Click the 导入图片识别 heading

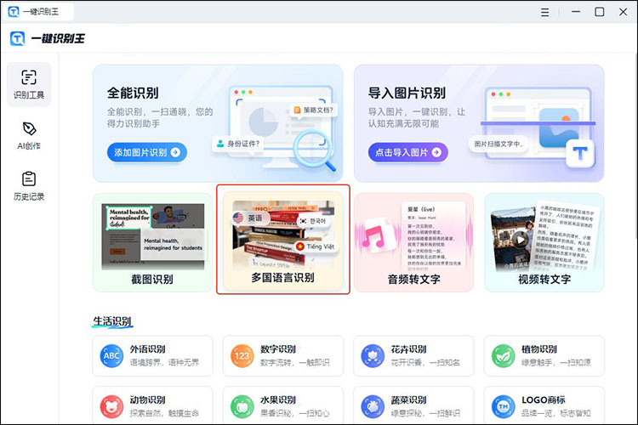(407, 93)
